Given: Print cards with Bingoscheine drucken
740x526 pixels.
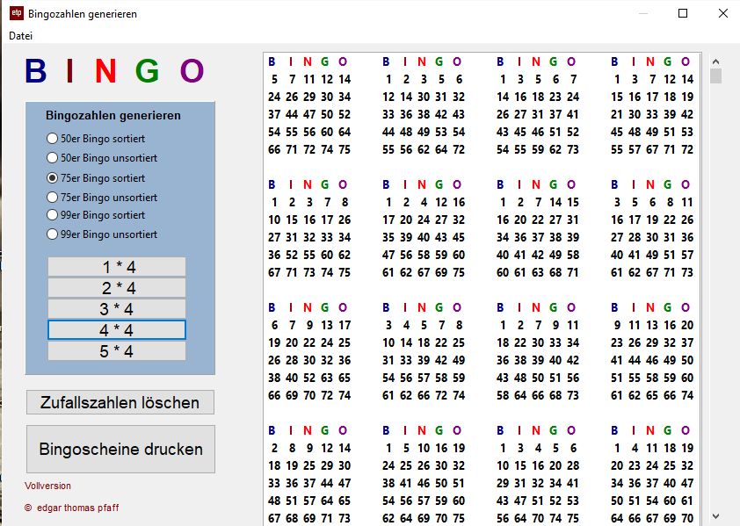Looking at the screenshot, I should click(120, 449).
